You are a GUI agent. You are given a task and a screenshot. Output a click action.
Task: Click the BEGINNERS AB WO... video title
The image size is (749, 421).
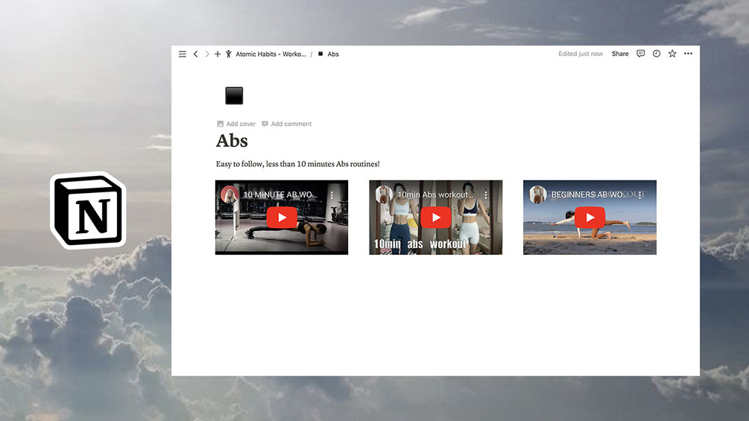589,194
